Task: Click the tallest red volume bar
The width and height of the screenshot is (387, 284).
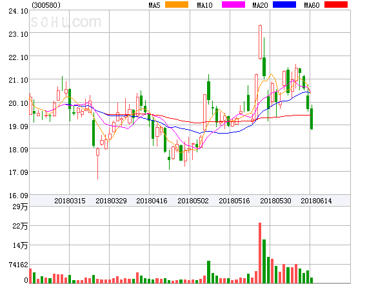Action: tap(260, 253)
